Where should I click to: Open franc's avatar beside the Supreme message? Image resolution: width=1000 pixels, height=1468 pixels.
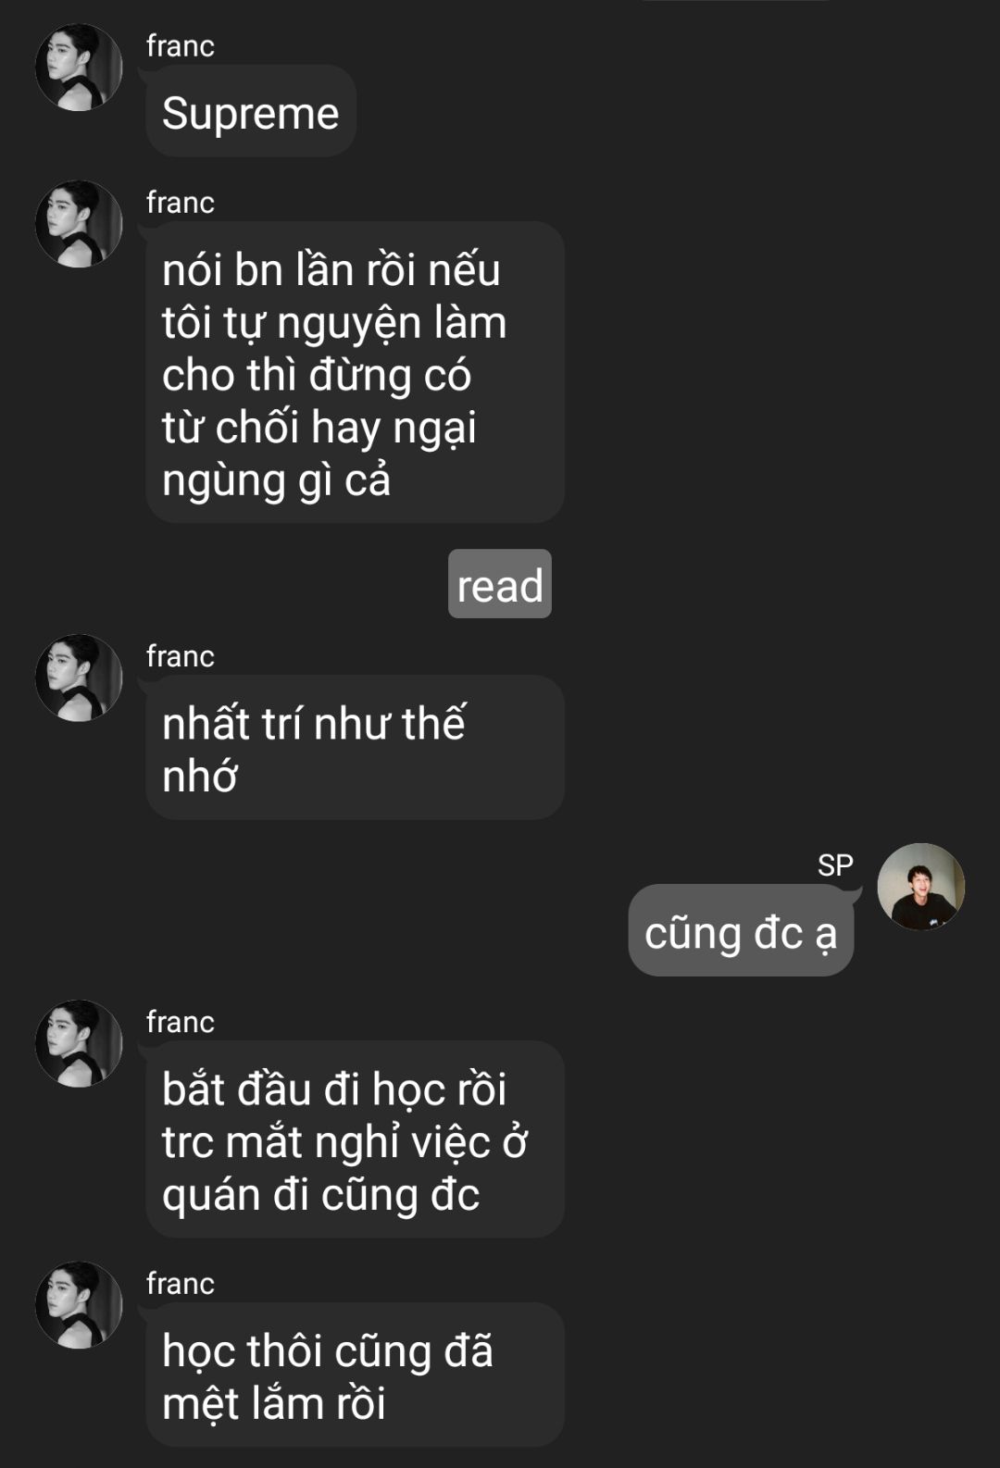79,68
